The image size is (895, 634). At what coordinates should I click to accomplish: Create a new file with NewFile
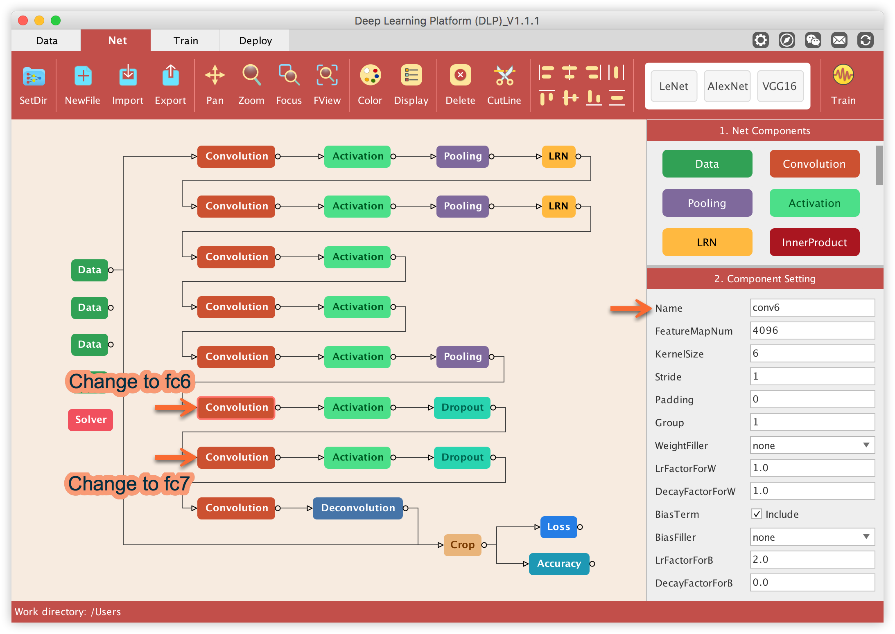pyautogui.click(x=83, y=76)
